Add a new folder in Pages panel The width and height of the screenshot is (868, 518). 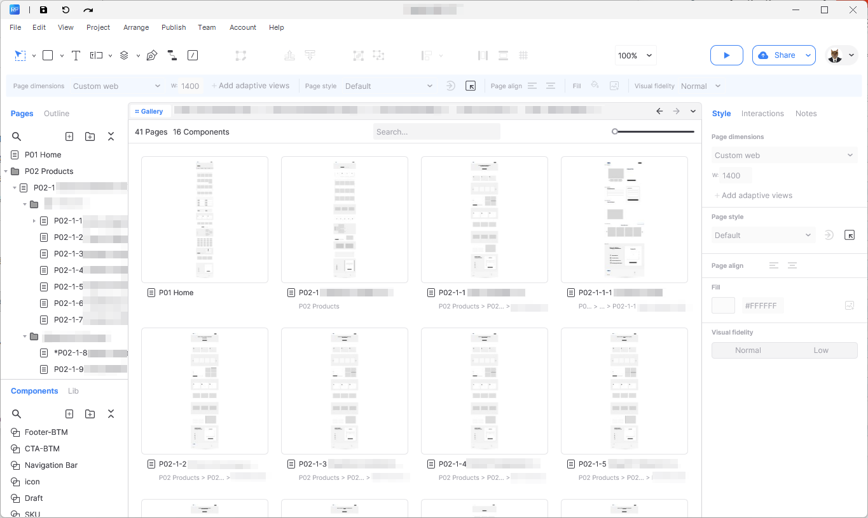click(x=90, y=136)
